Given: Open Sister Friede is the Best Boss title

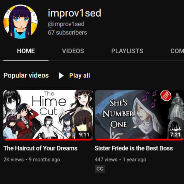Looking at the screenshot, I should (x=134, y=148).
